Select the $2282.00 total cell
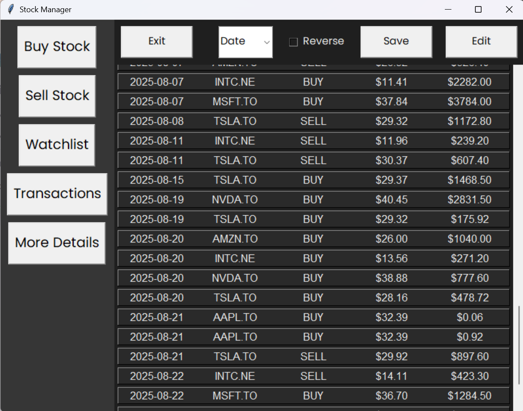Screen dimensions: 523x411 tap(470, 82)
